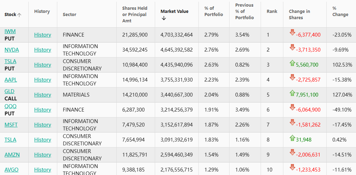Toggle Market Value sort descending arrow

(164, 18)
